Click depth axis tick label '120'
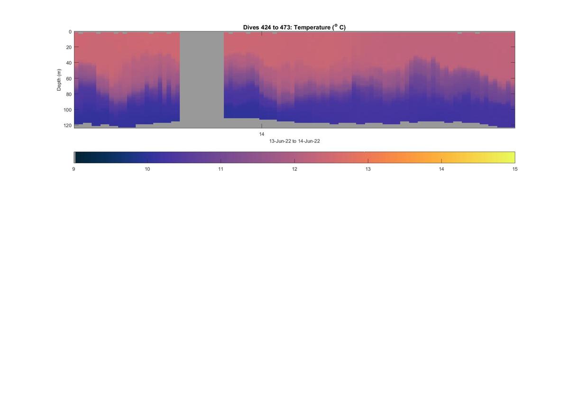Screen dimensions: 569x420 67,125
